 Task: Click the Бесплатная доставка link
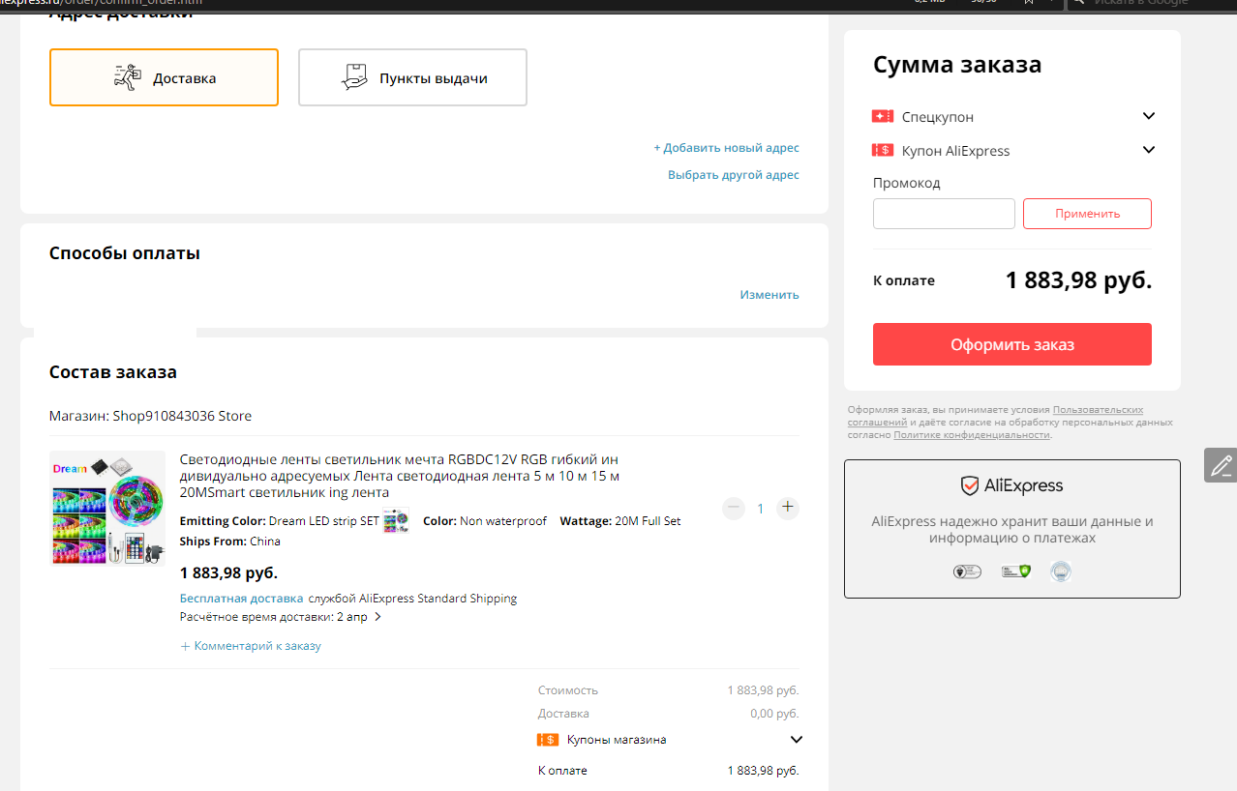(x=241, y=599)
